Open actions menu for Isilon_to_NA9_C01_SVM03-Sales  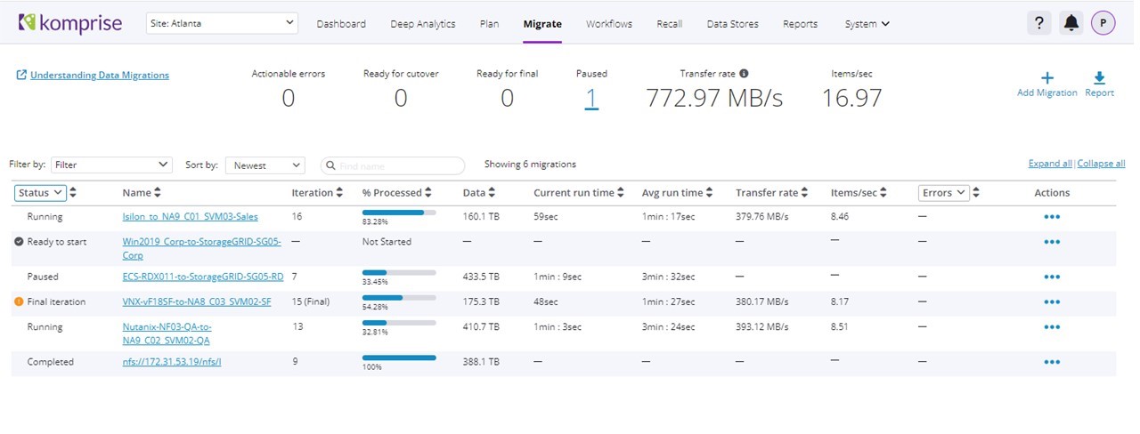pyautogui.click(x=1052, y=216)
